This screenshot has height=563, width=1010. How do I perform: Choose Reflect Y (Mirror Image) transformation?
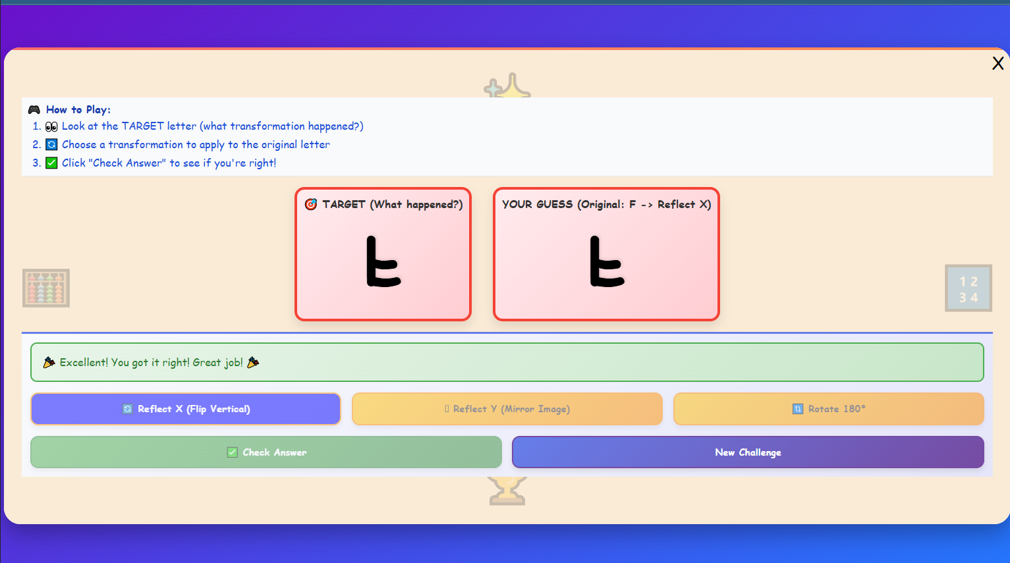(507, 409)
